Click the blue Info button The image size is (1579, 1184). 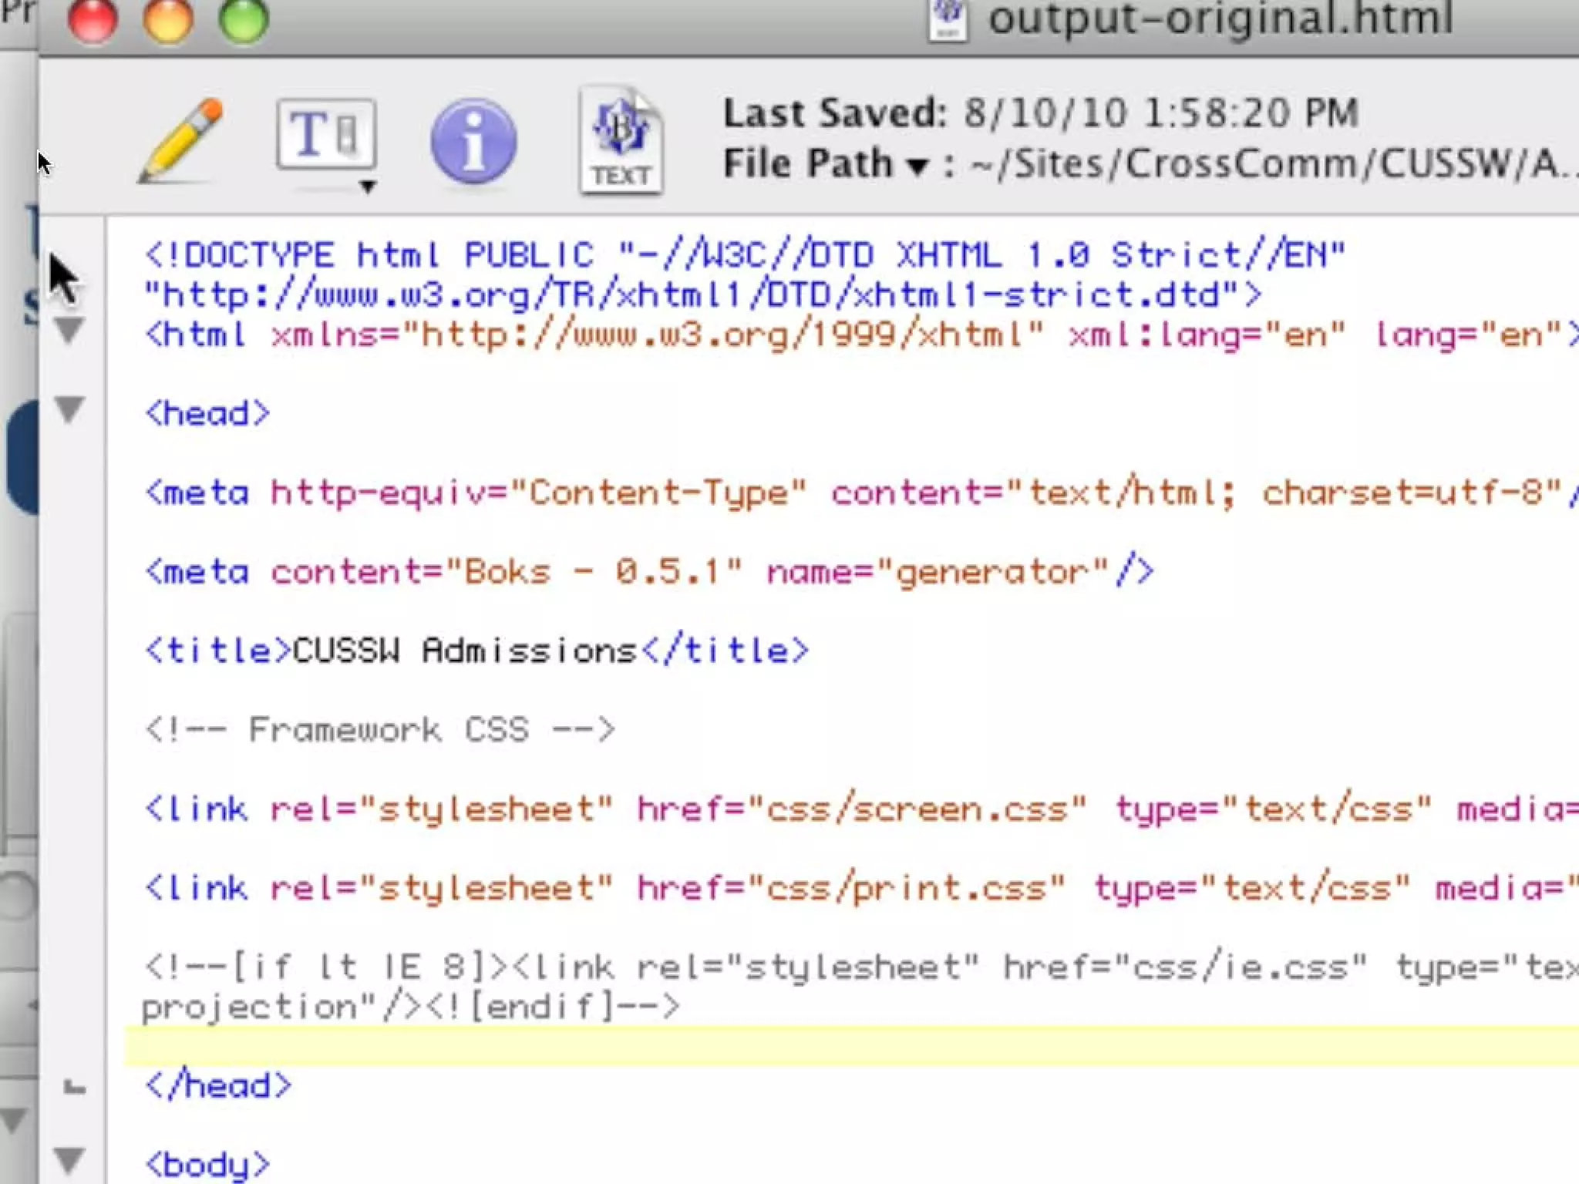(x=473, y=142)
